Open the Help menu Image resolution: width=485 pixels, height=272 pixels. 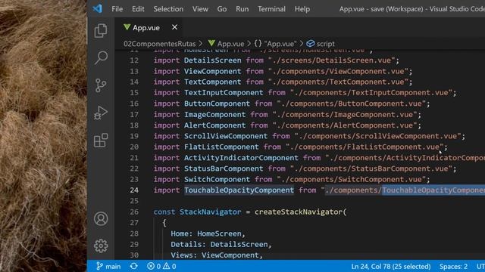(302, 9)
